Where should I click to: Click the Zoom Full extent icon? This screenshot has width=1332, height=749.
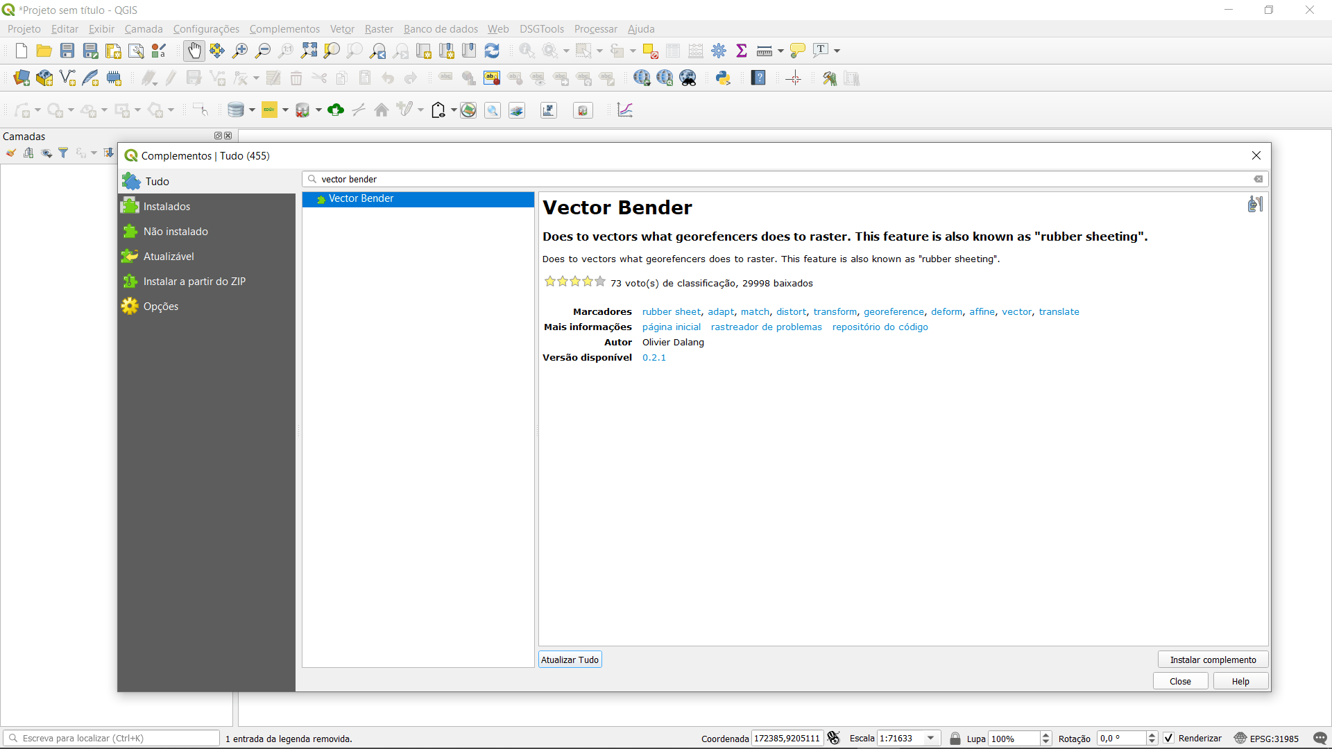tap(309, 51)
